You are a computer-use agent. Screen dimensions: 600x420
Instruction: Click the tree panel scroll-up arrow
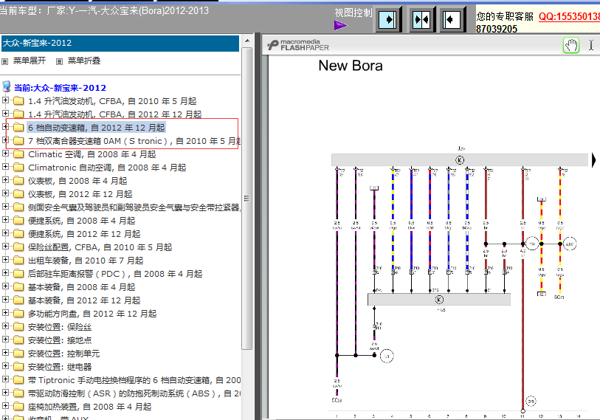click(x=247, y=41)
